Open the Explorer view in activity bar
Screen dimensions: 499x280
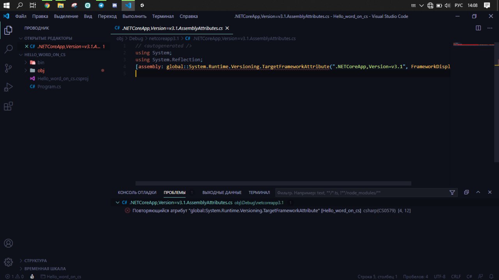coord(8,30)
